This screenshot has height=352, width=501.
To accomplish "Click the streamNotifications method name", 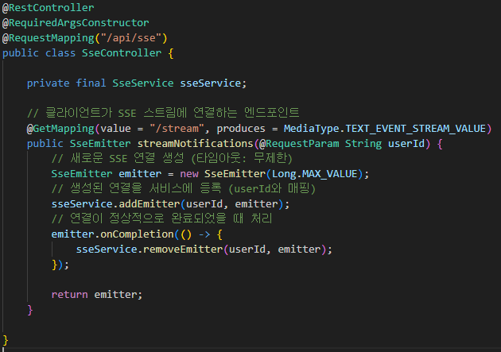I will coord(195,144).
